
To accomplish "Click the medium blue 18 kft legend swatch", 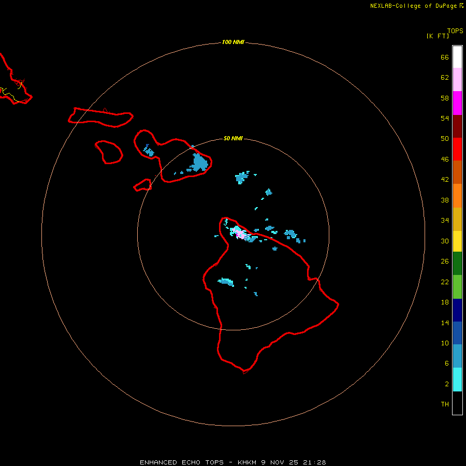I will click(457, 333).
